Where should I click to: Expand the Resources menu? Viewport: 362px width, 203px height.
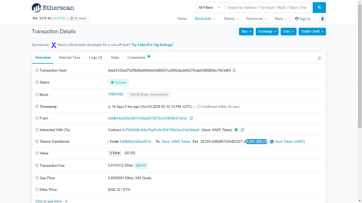pos(257,19)
